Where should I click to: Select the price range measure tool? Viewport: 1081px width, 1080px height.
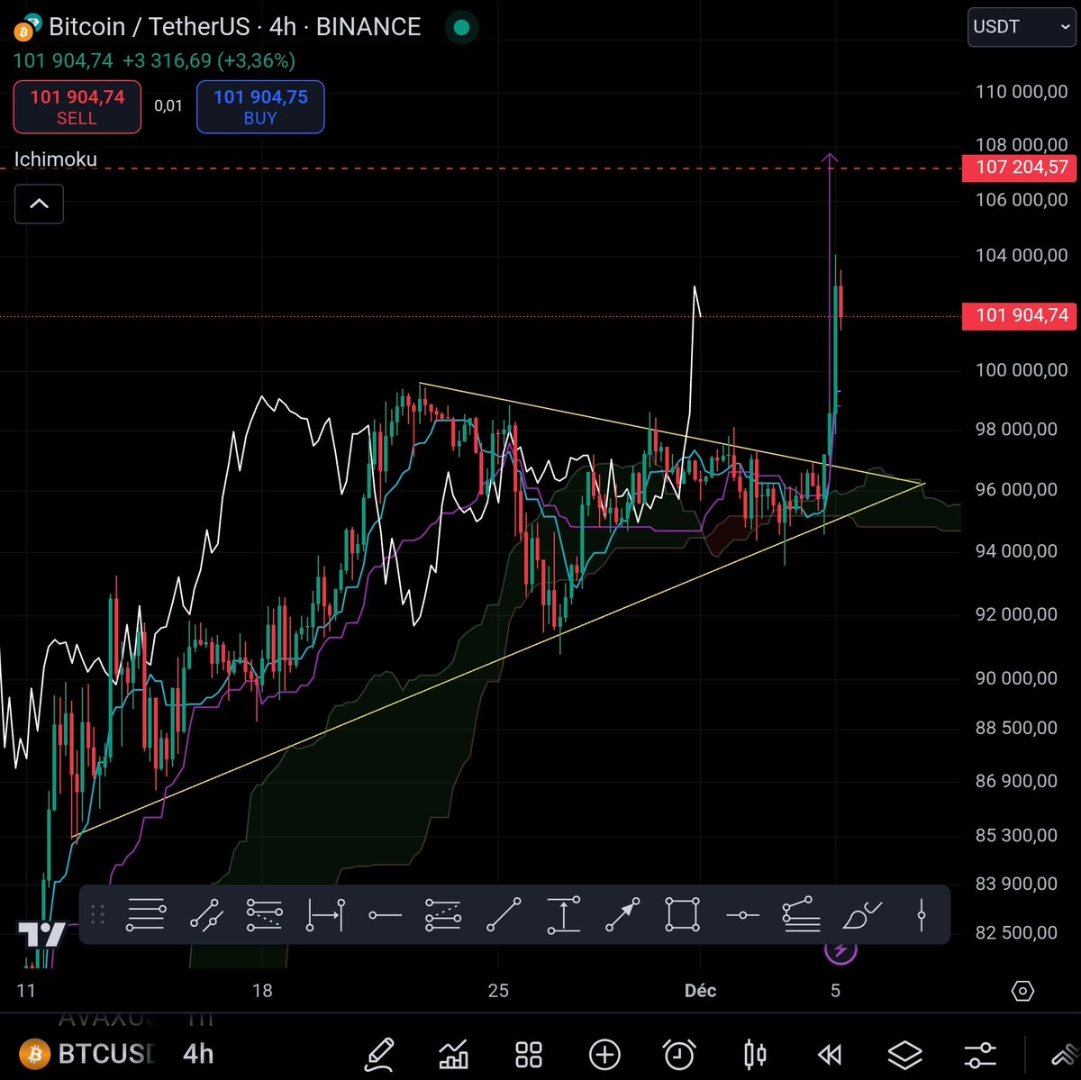pyautogui.click(x=563, y=915)
